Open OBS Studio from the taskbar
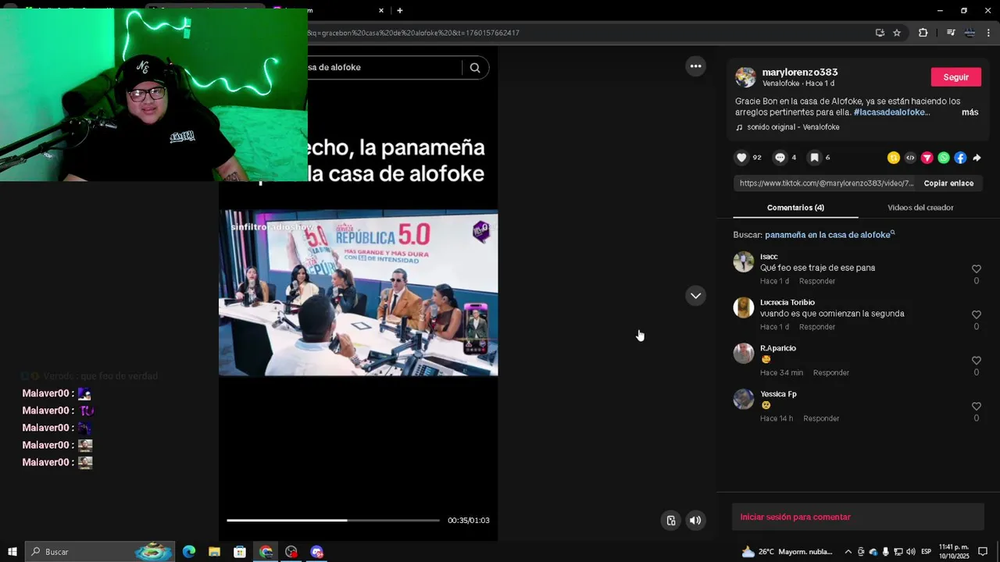 291,552
